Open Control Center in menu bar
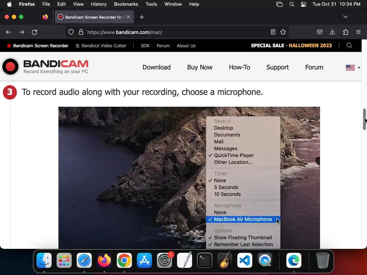The width and height of the screenshot is (367, 275). pyautogui.click(x=304, y=4)
